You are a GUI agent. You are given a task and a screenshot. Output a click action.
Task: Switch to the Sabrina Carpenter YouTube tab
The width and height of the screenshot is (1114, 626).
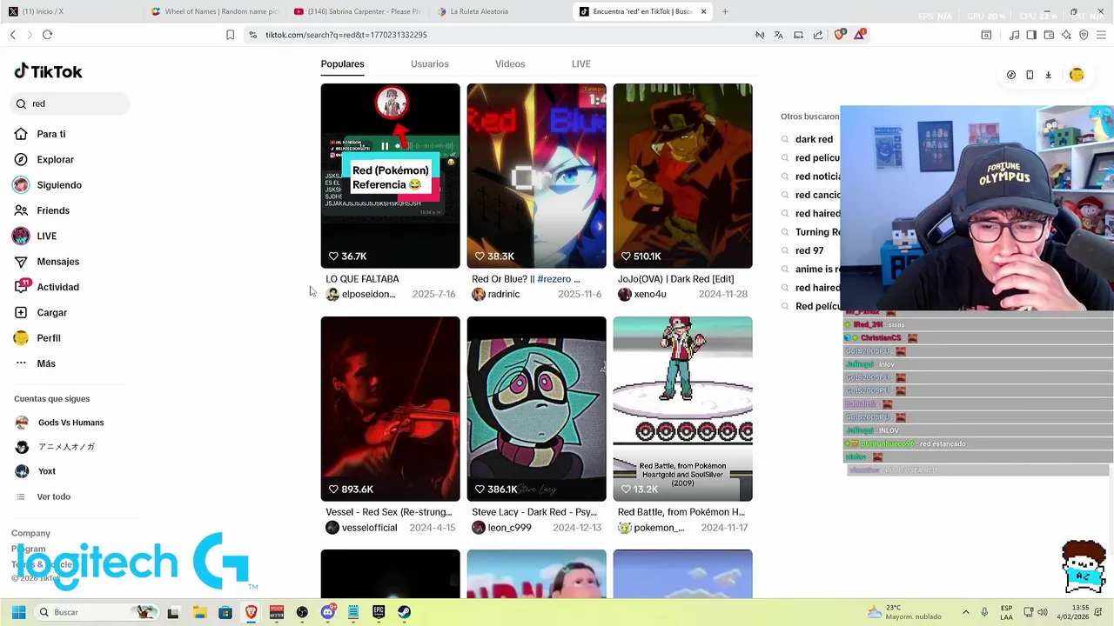358,11
